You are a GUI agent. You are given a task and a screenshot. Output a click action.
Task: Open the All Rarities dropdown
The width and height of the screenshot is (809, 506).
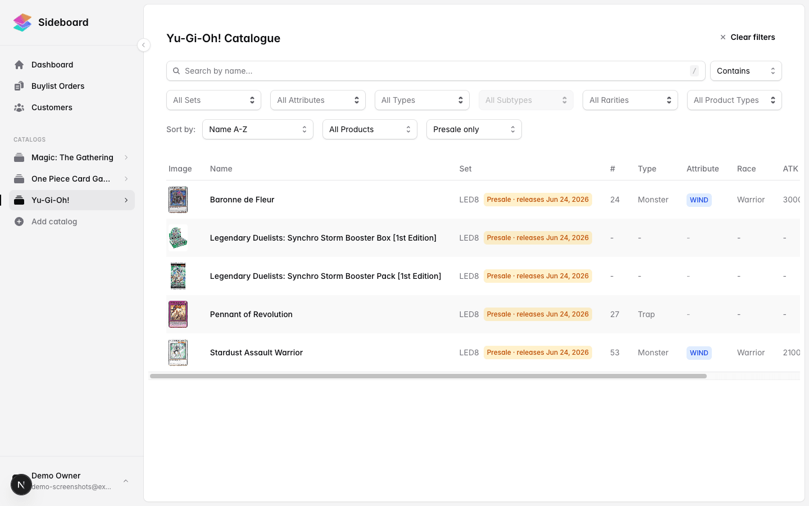click(630, 100)
